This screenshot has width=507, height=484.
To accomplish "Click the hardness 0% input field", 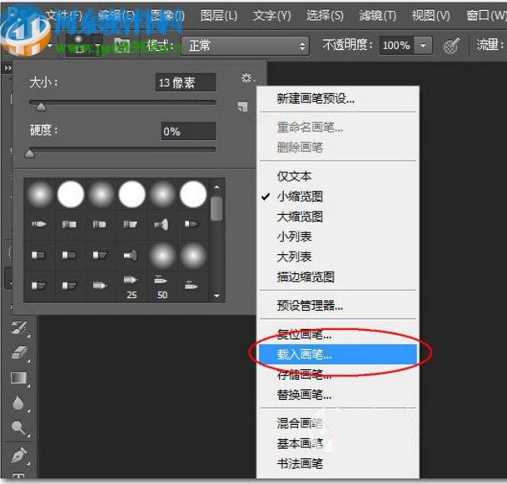I will click(188, 131).
